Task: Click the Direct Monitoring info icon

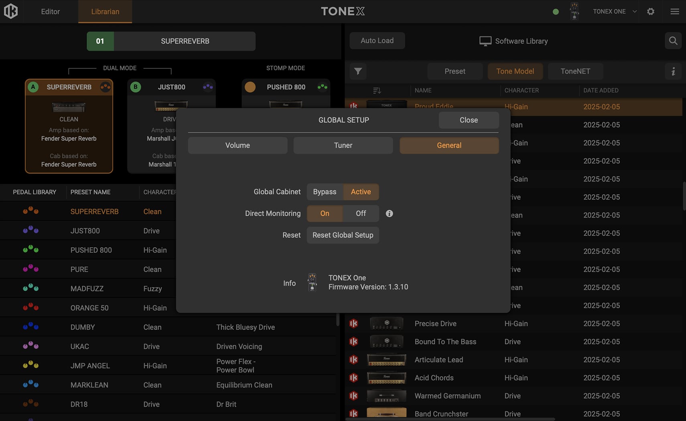Action: click(389, 214)
